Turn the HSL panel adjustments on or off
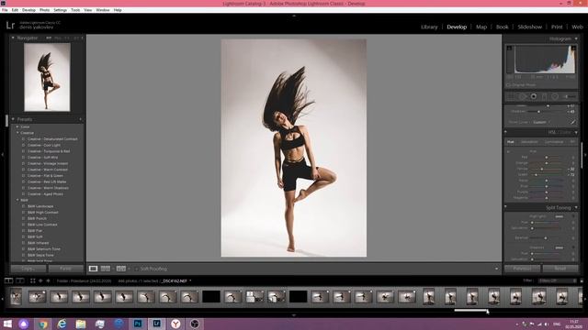Image resolution: width=588 pixels, height=330 pixels. (506, 132)
